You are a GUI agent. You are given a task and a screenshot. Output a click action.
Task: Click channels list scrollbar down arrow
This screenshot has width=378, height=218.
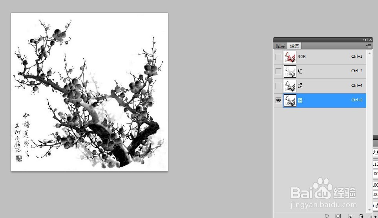coord(369,210)
